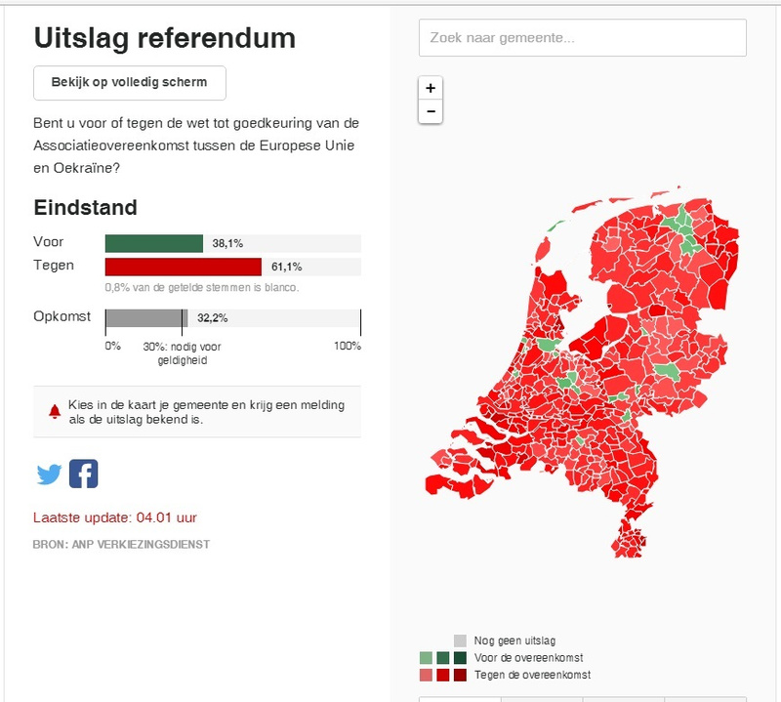Viewport: 781px width, 702px height.
Task: Click the Twitter share icon
Action: [49, 475]
